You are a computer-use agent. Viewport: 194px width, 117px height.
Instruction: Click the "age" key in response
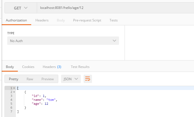click(36, 104)
